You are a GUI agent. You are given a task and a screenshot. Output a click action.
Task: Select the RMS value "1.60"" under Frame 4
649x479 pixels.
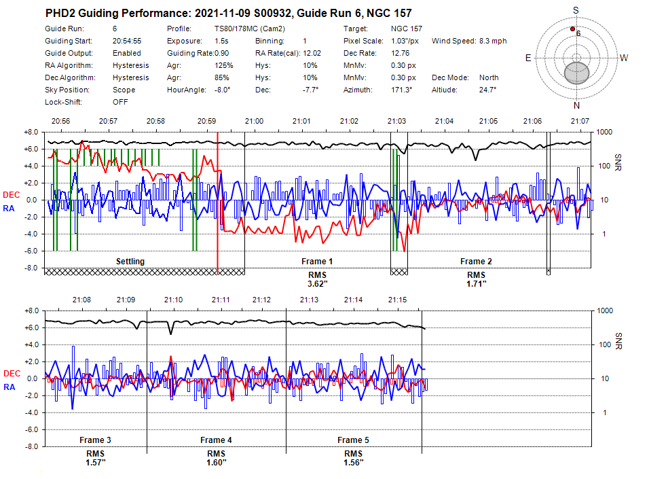(x=217, y=463)
